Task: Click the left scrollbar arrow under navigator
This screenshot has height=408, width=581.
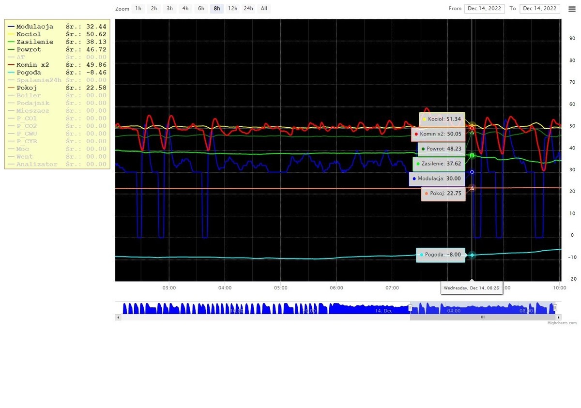Action: [118, 317]
